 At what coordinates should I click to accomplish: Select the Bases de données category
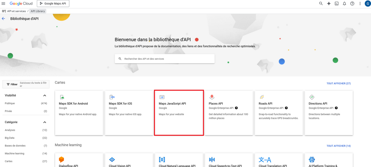point(15,146)
